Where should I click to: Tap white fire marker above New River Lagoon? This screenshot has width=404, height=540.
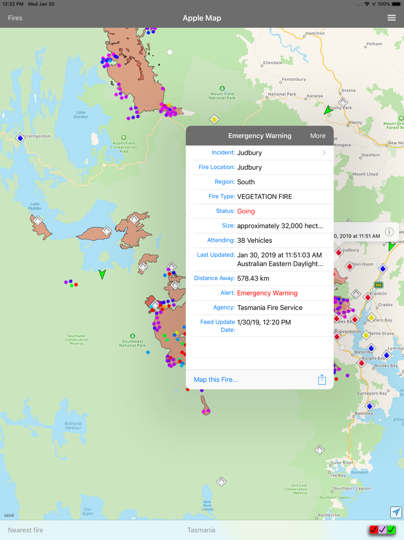click(x=221, y=481)
